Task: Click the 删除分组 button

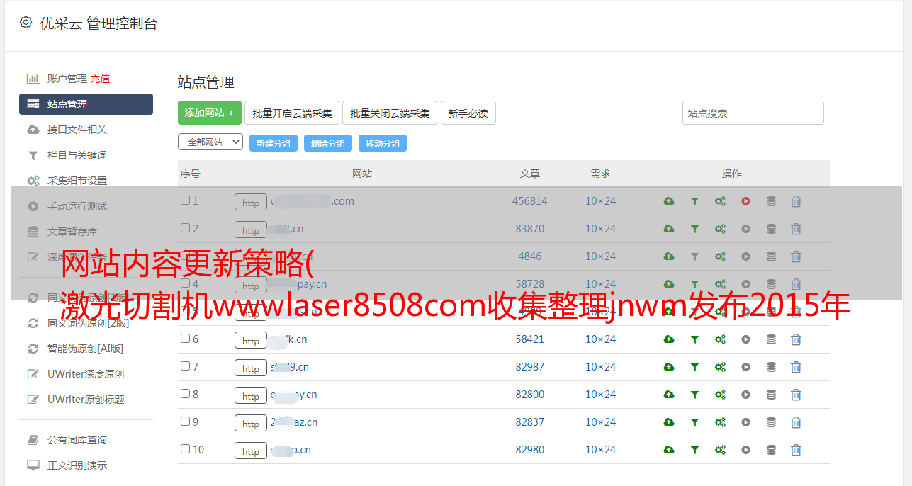Action: point(328,143)
